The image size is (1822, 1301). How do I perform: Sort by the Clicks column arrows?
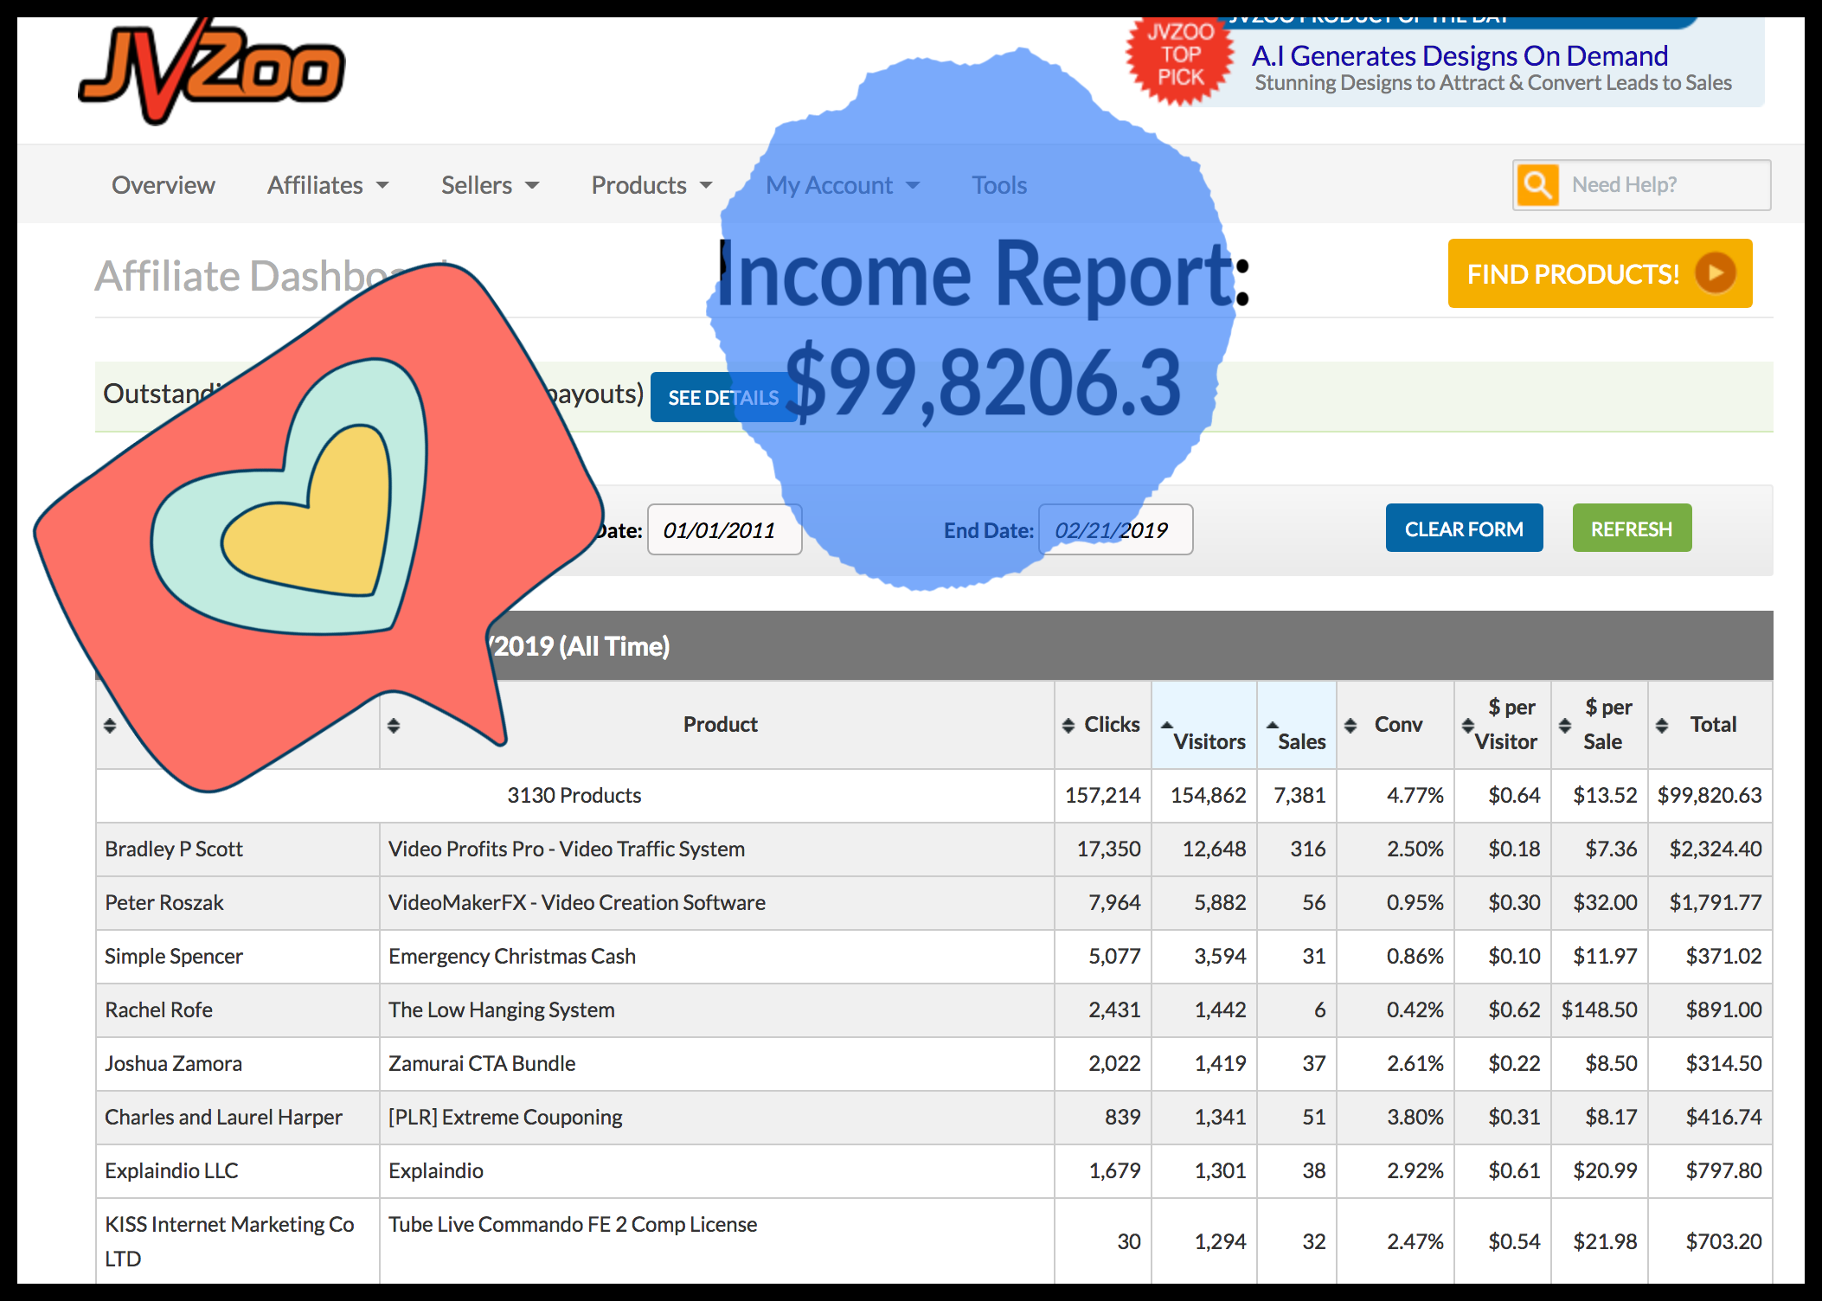tap(1068, 725)
